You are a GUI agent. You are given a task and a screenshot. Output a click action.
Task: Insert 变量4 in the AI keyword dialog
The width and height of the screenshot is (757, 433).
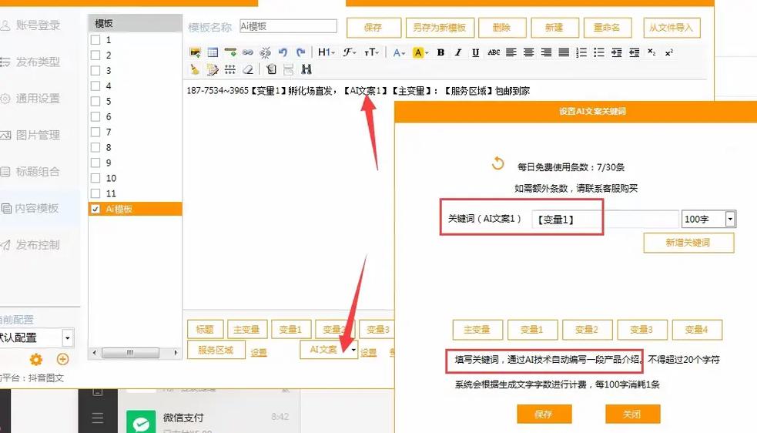(697, 330)
